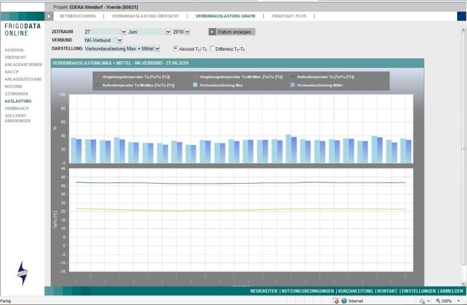Open Anlagenzustand in sidebar

(23, 79)
